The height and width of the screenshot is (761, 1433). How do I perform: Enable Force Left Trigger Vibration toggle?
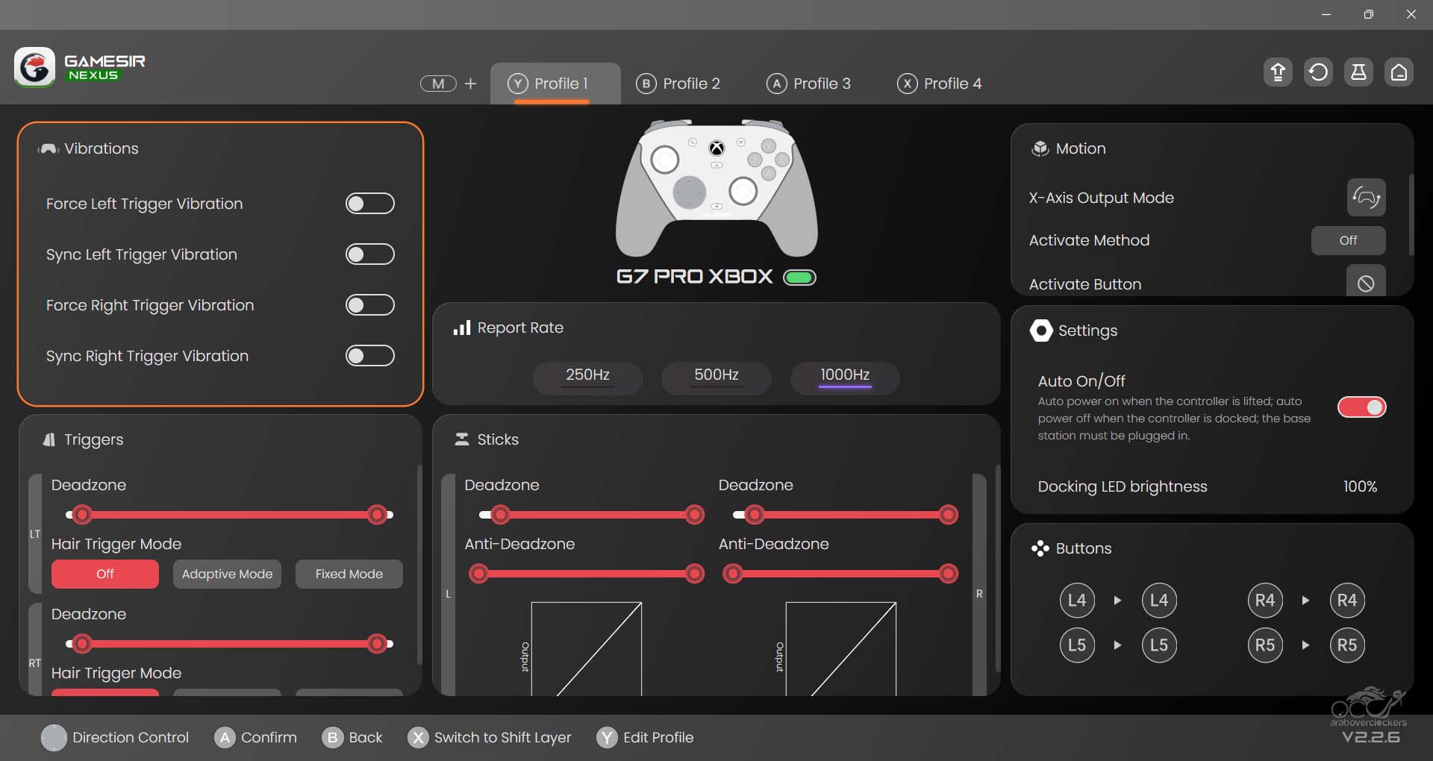pyautogui.click(x=369, y=204)
